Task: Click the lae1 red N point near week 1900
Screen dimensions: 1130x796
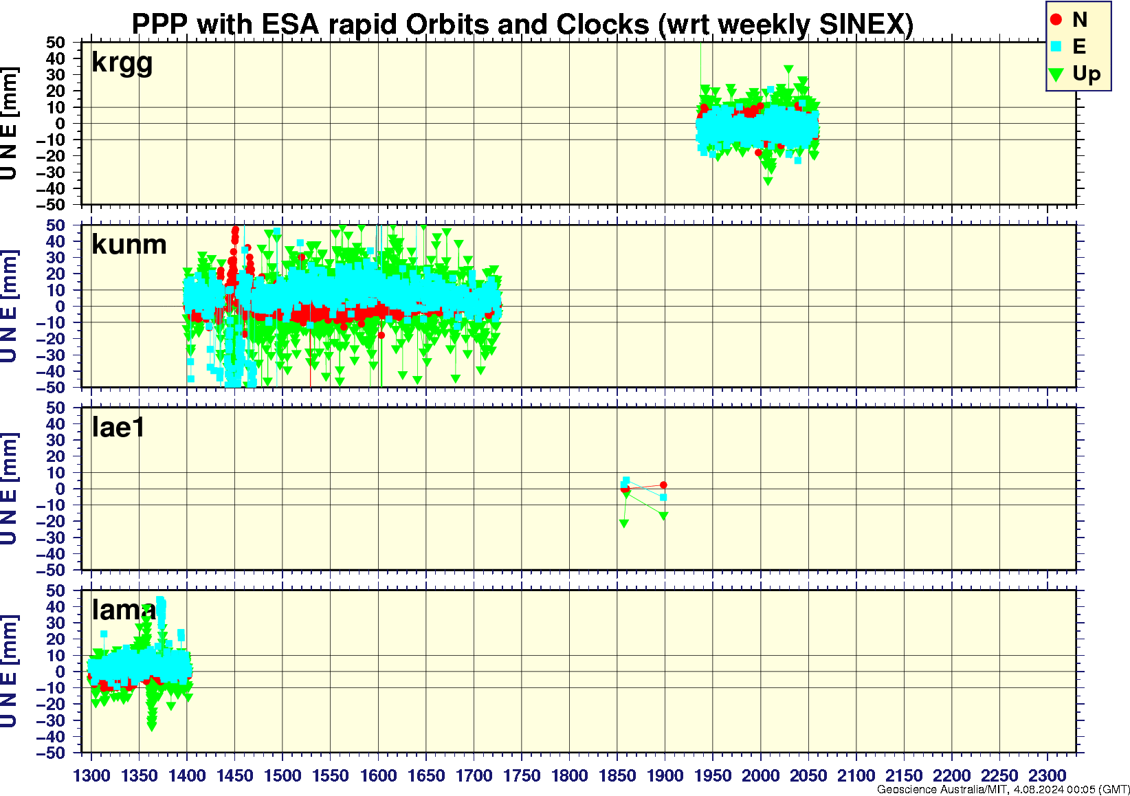Action: pyautogui.click(x=663, y=485)
